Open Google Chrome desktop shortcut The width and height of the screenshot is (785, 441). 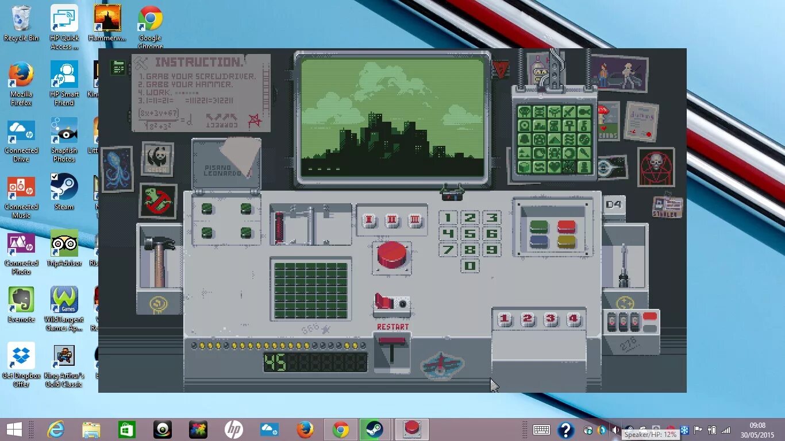coord(150,27)
